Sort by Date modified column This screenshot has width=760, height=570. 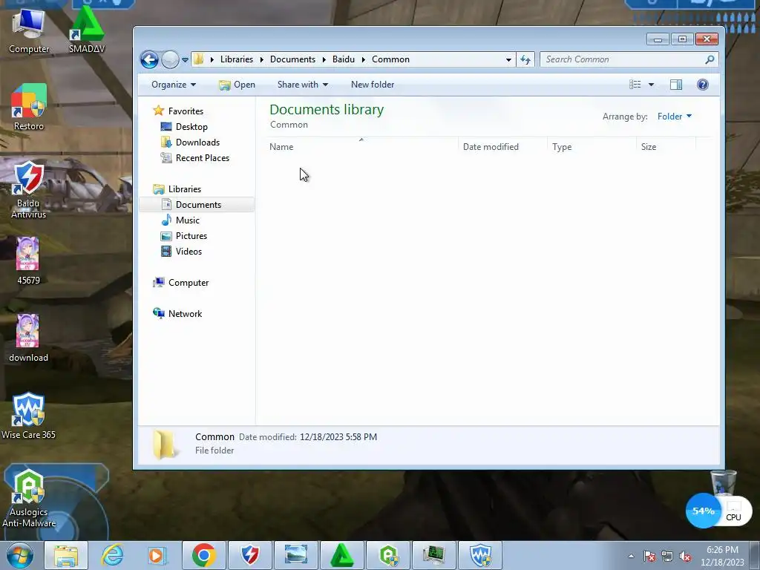[502, 146]
